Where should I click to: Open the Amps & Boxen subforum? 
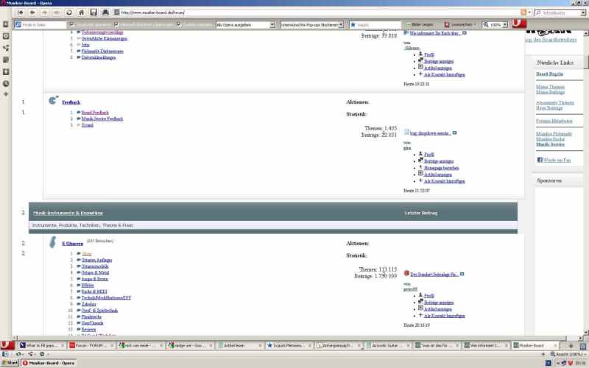pyautogui.click(x=95, y=279)
